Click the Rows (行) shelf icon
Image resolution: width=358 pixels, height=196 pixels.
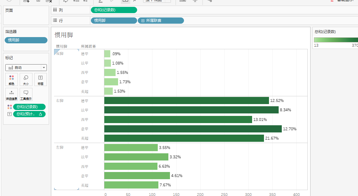(55, 20)
